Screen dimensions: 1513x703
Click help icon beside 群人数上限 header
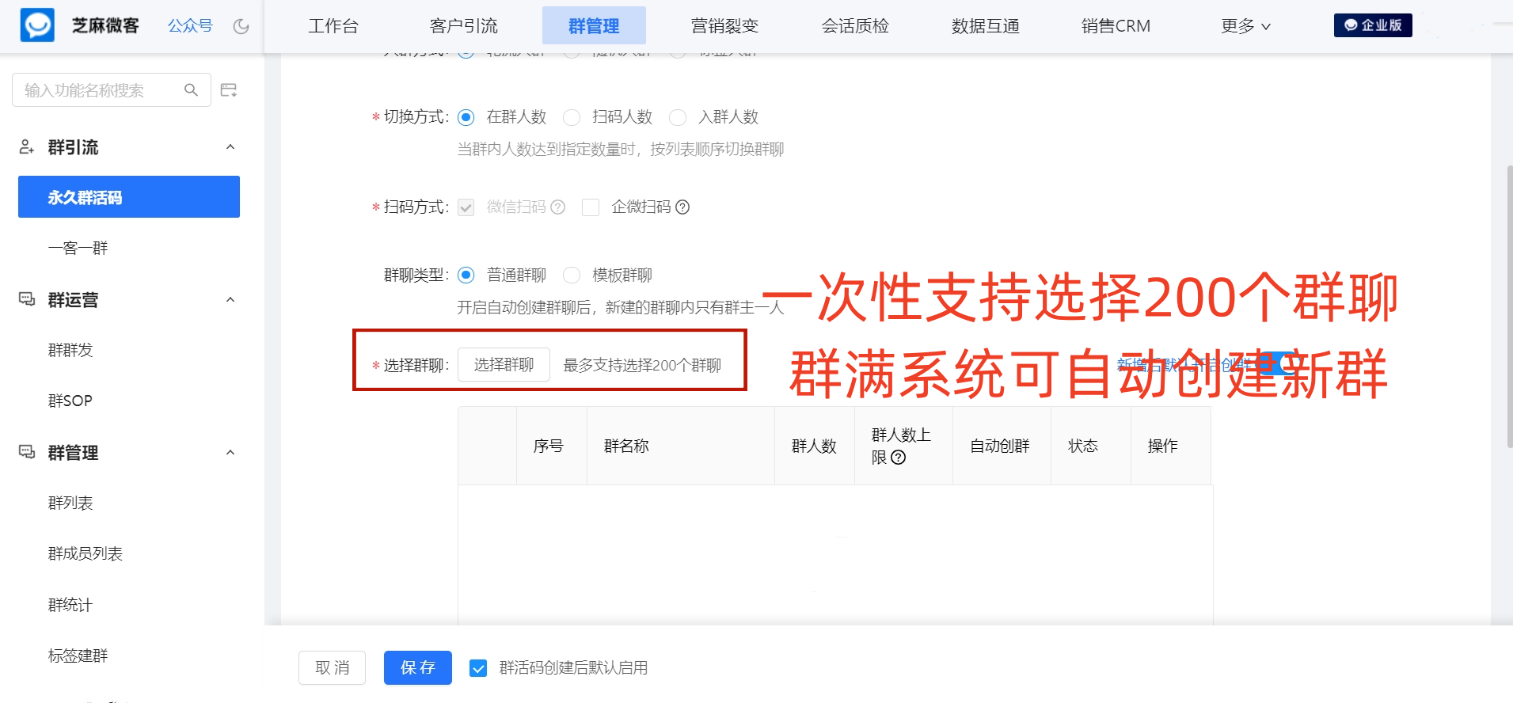898,458
